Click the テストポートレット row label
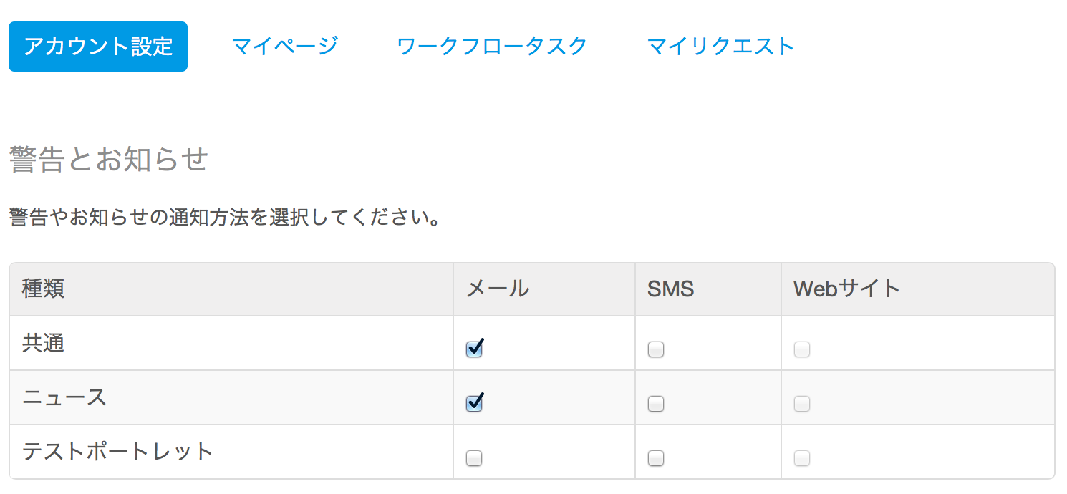 coord(118,452)
